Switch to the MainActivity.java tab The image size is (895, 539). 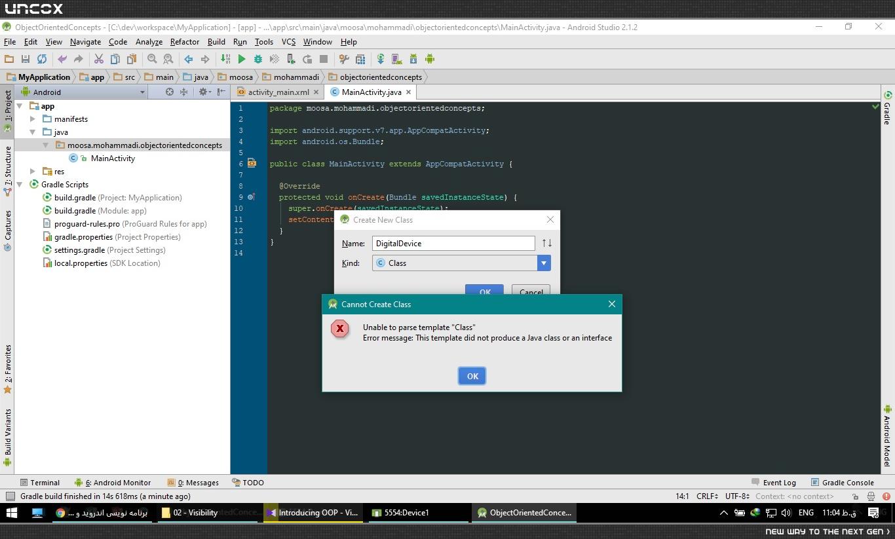coord(371,92)
